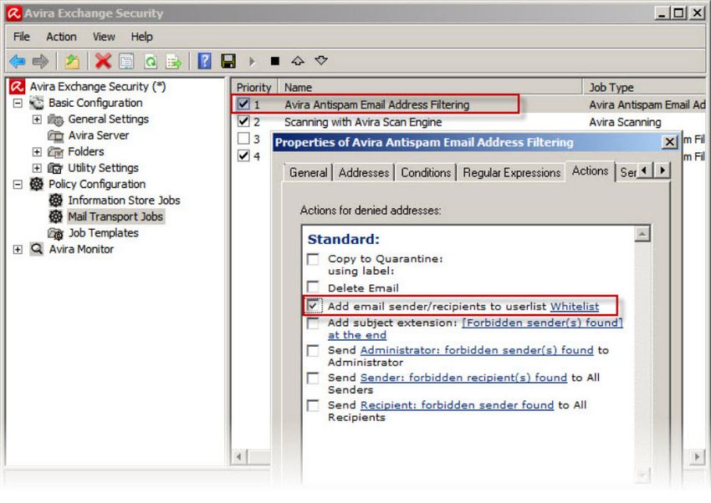Select Avira Monitor in the tree
The image size is (711, 503).
(81, 250)
